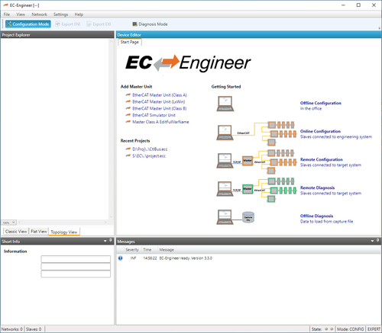Image resolution: width=382 pixels, height=333 pixels.
Task: Open Offline Configuration getting started link
Action: tap(321, 103)
